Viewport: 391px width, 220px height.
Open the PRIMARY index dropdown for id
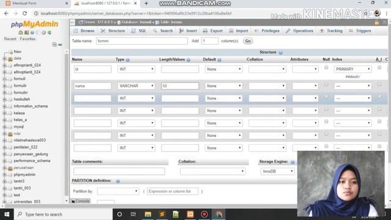click(353, 69)
